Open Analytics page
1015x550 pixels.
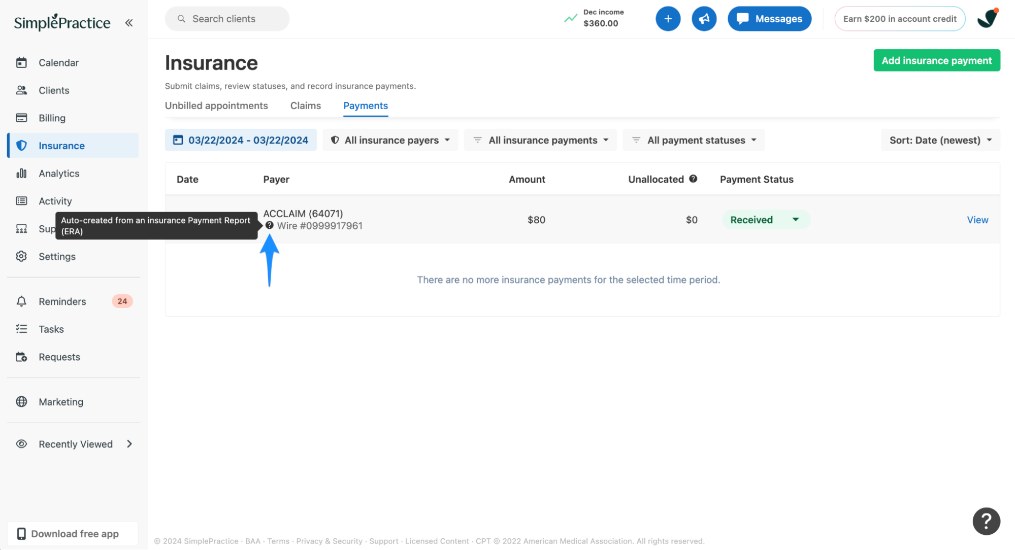pos(59,174)
